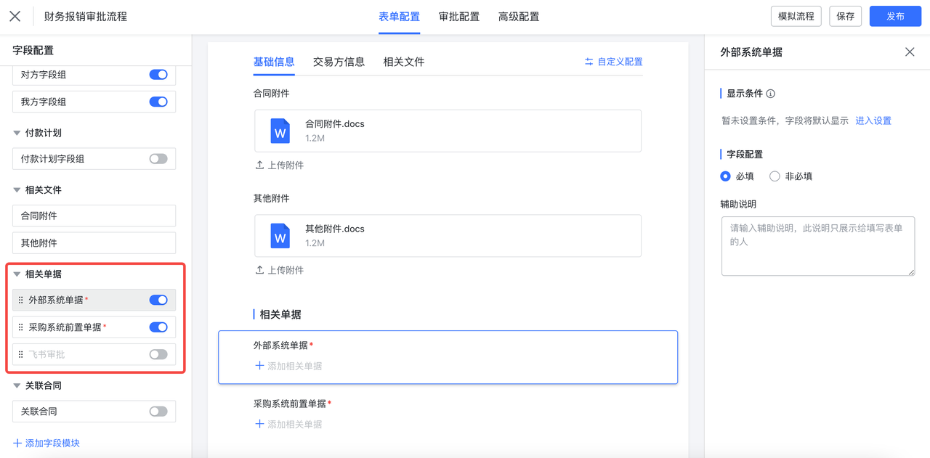Screen dimensions: 930x458
Task: Click the 自定义配置 settings icon
Action: pyautogui.click(x=589, y=62)
